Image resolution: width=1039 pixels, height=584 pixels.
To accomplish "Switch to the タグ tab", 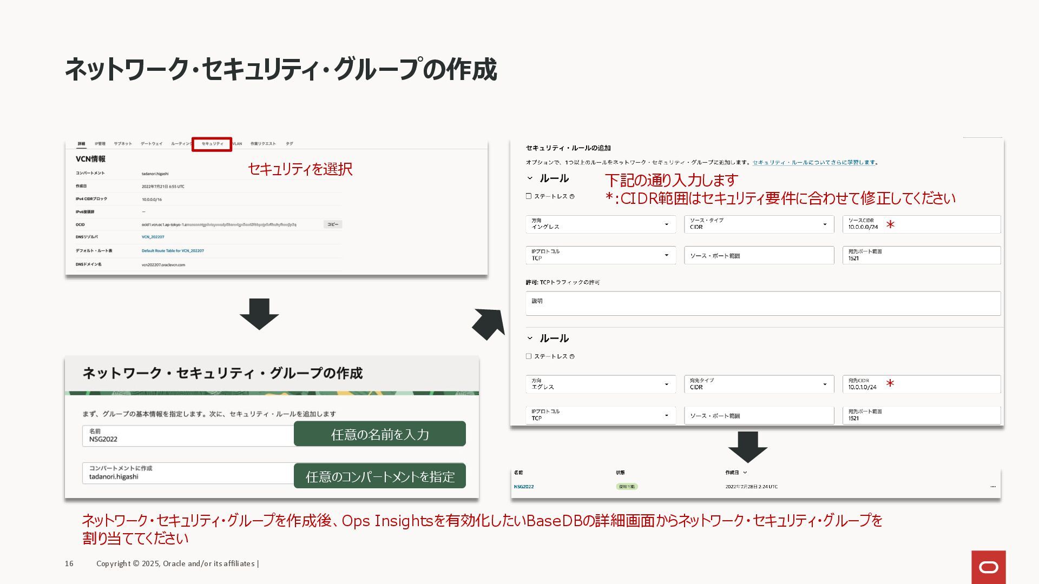I will [x=290, y=144].
